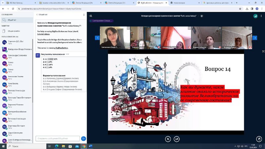The image size is (265, 149).
Task: Select user Васильев Павел Викторович
Action: [17, 99]
